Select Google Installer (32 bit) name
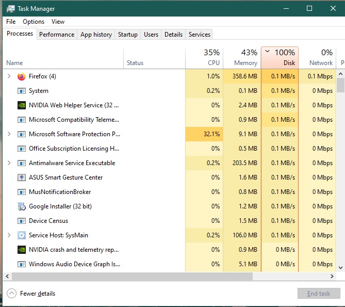Viewport: 345px width, 307px height. pos(60,206)
